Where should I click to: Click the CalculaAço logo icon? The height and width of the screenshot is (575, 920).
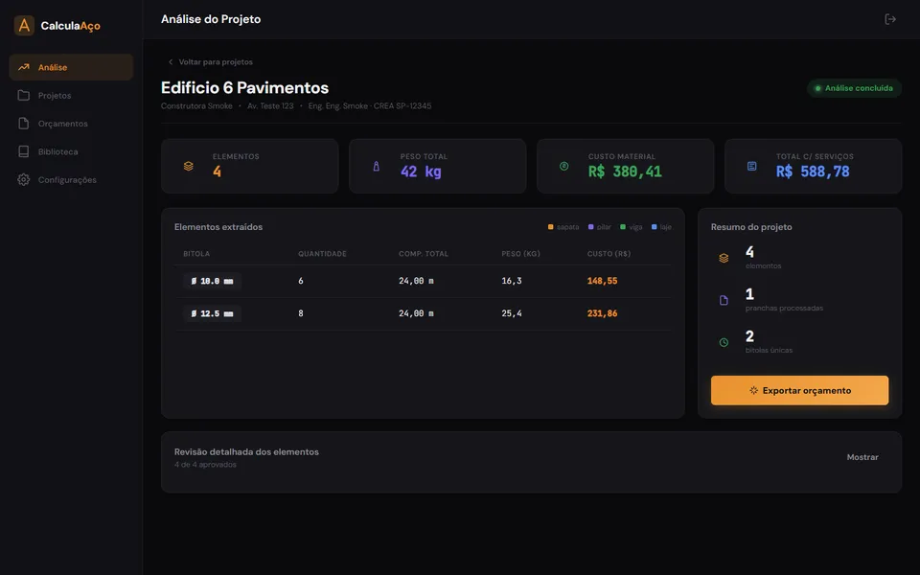[x=24, y=25]
